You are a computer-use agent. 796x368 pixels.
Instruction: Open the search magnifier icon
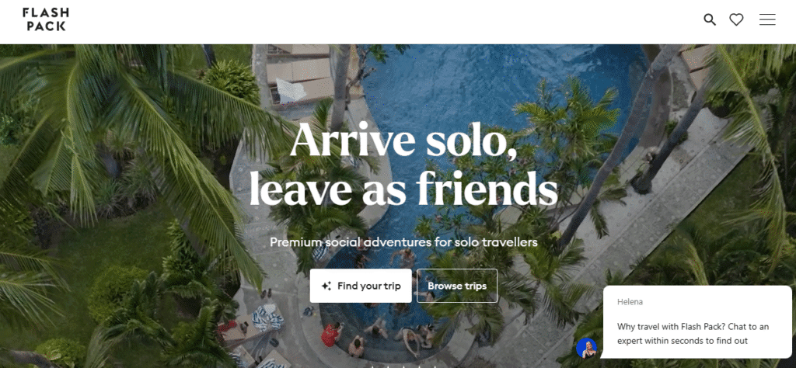[710, 19]
